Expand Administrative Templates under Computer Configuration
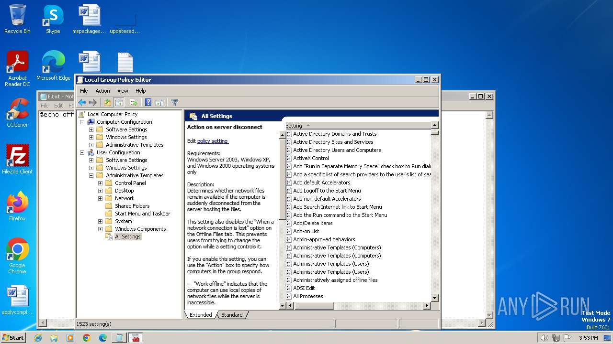This screenshot has height=344, width=613. coord(91,145)
